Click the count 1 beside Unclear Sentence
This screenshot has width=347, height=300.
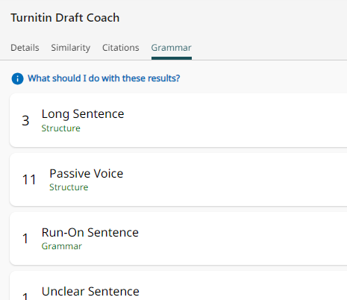tap(25, 296)
